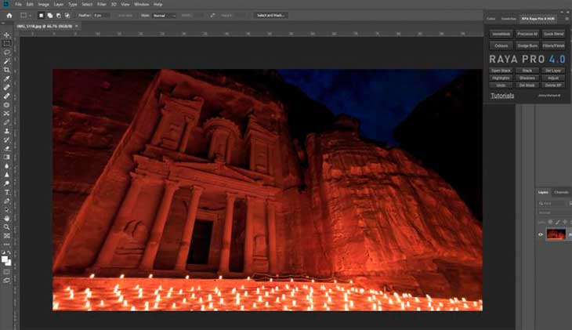
Task: Click the Quick Blend button
Action: coord(553,34)
